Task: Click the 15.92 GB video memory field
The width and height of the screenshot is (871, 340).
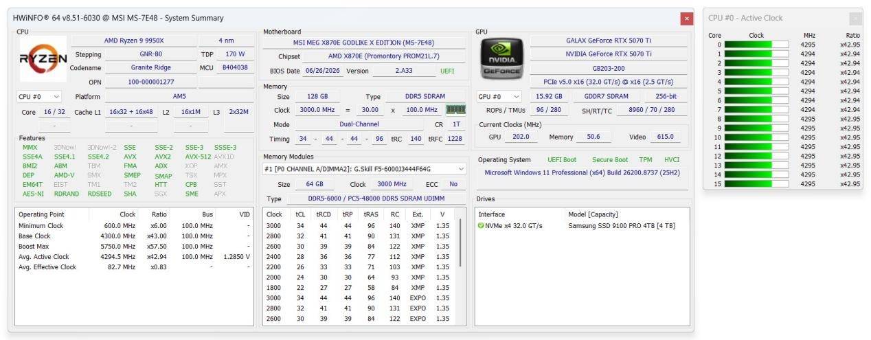Action: (549, 97)
